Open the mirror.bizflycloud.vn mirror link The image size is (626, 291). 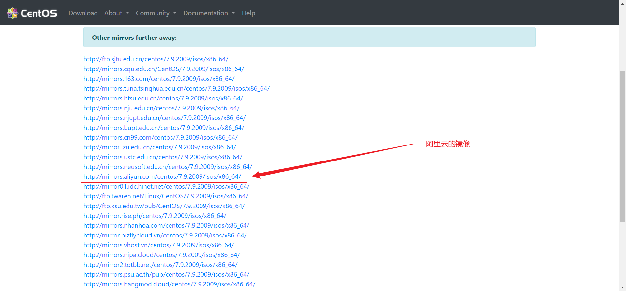(165, 235)
